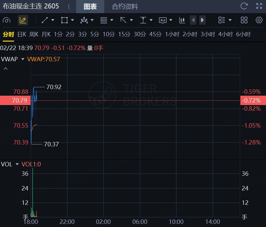Select 分时 timeframe

coord(8,34)
